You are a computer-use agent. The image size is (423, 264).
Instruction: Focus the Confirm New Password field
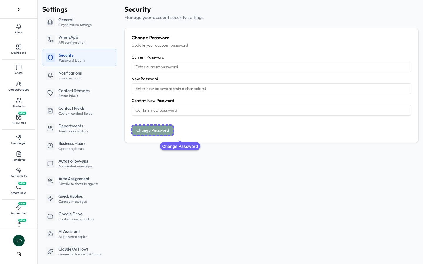click(271, 110)
